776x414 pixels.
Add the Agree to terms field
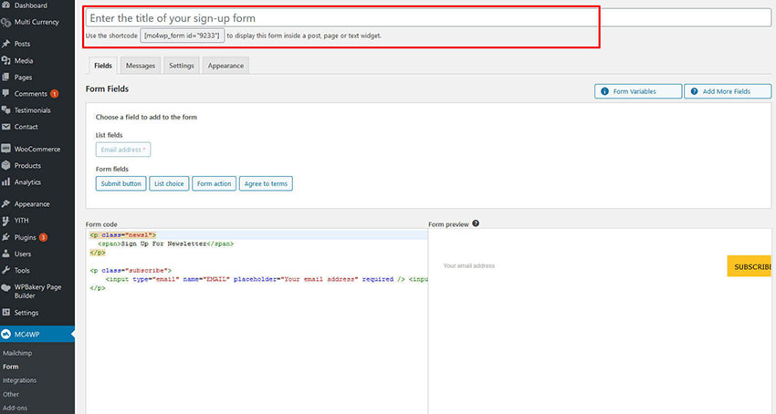pyautogui.click(x=267, y=183)
